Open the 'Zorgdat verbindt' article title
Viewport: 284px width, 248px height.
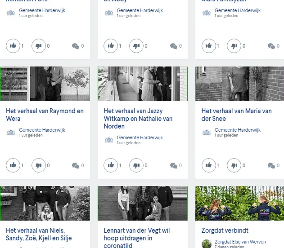pos(225,230)
